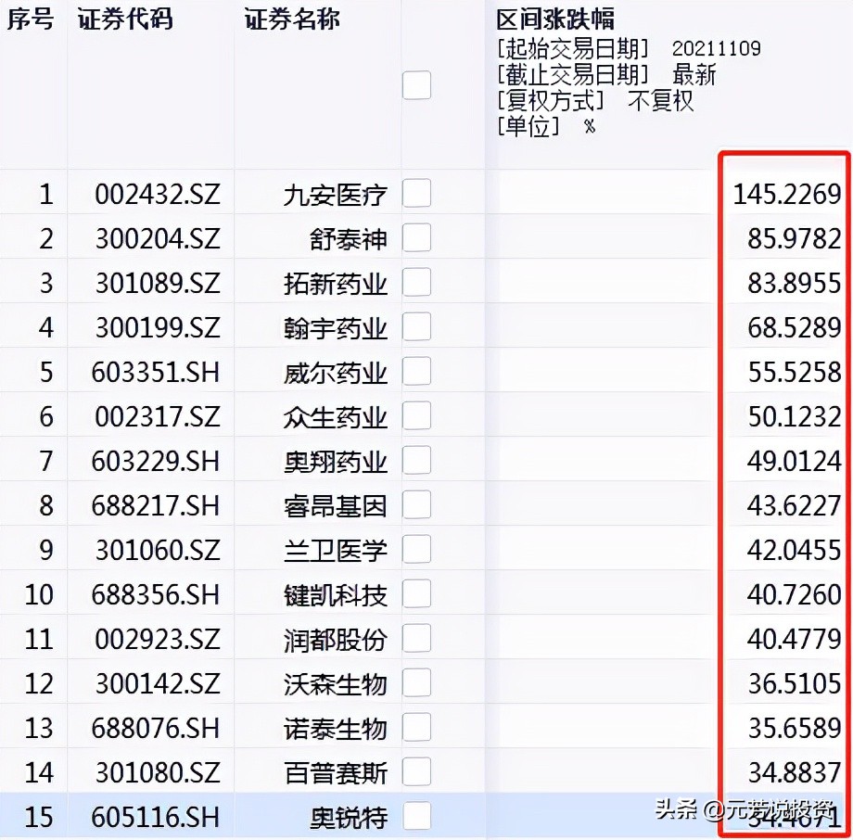Check the box for 键凯科技
The width and height of the screenshot is (853, 840).
pos(416,593)
